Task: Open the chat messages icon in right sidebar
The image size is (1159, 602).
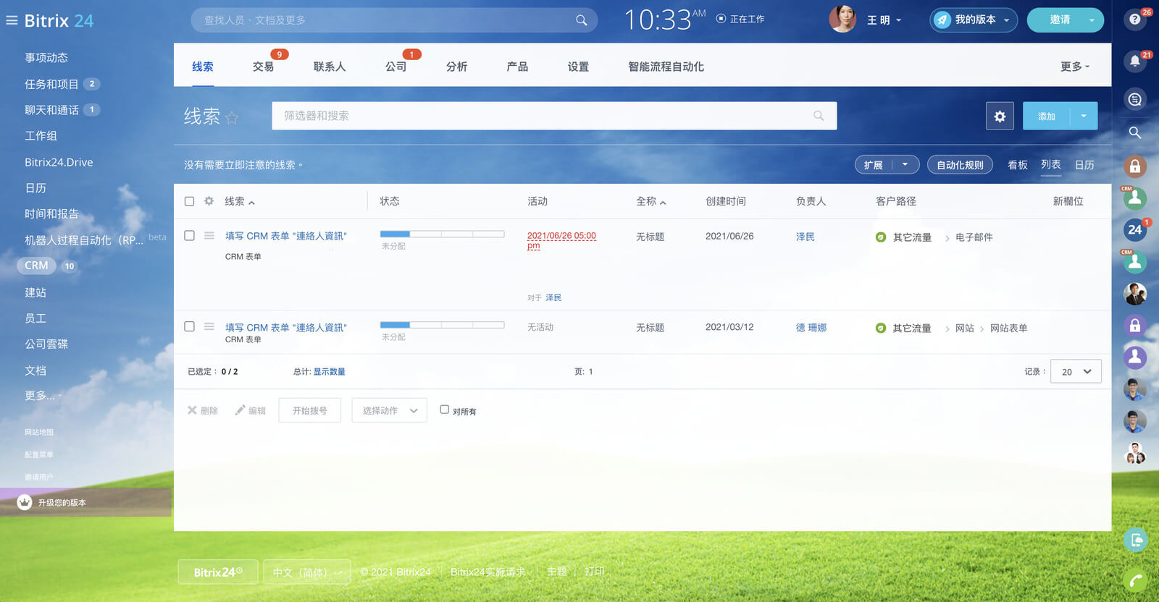Action: [x=1135, y=99]
